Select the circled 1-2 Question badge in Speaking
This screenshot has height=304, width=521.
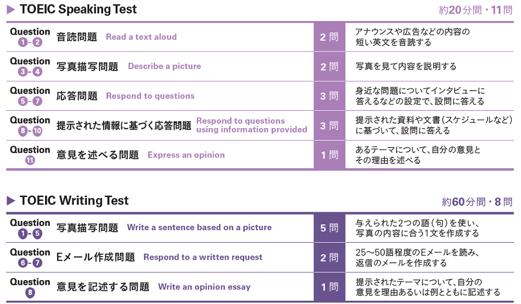pyautogui.click(x=30, y=42)
